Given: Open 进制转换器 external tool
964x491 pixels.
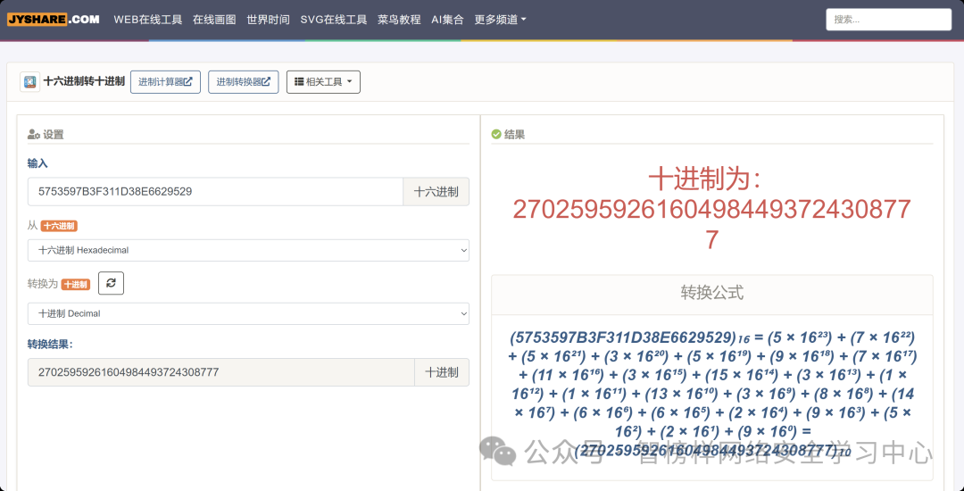Looking at the screenshot, I should point(244,82).
